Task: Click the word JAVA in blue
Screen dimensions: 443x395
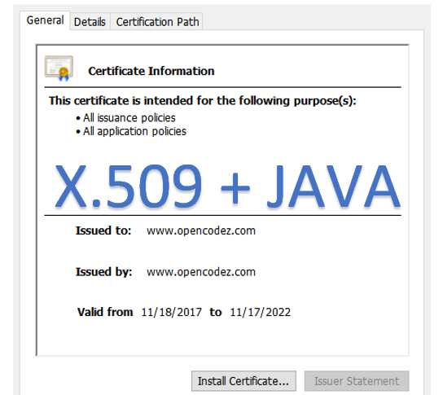Action: 334,187
